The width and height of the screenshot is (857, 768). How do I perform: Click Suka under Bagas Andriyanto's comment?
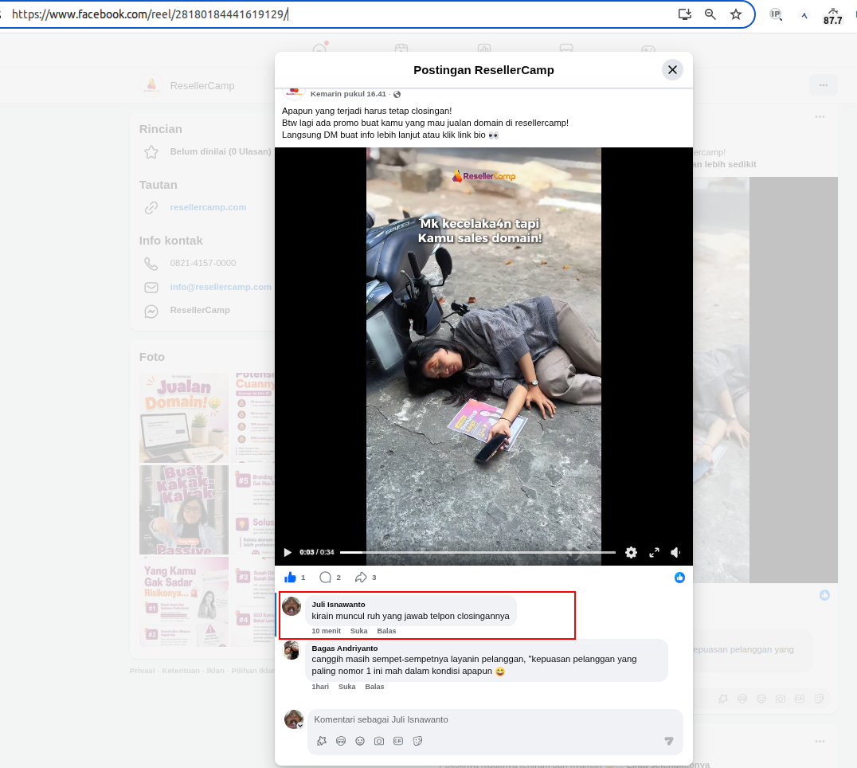(x=346, y=687)
